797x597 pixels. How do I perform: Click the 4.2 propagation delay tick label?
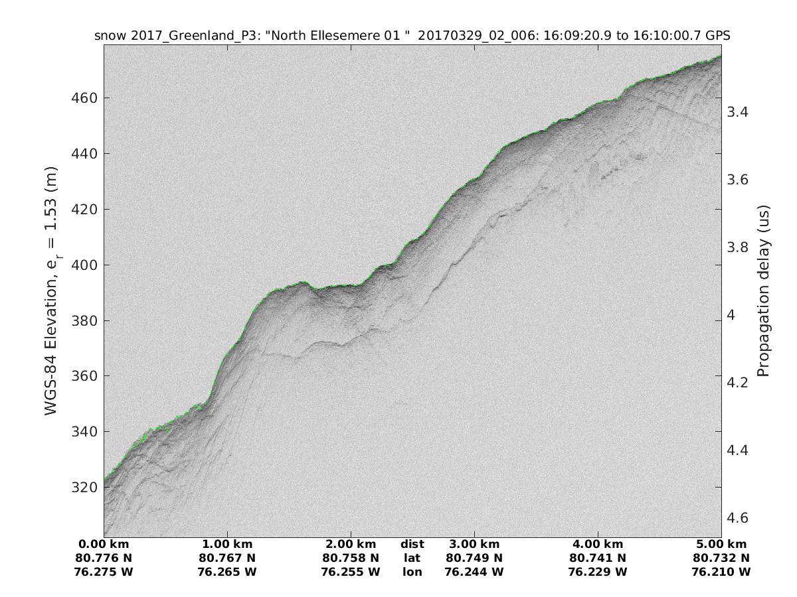coord(739,383)
